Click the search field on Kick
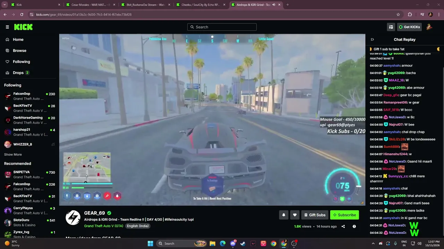The image size is (444, 249). [x=222, y=27]
